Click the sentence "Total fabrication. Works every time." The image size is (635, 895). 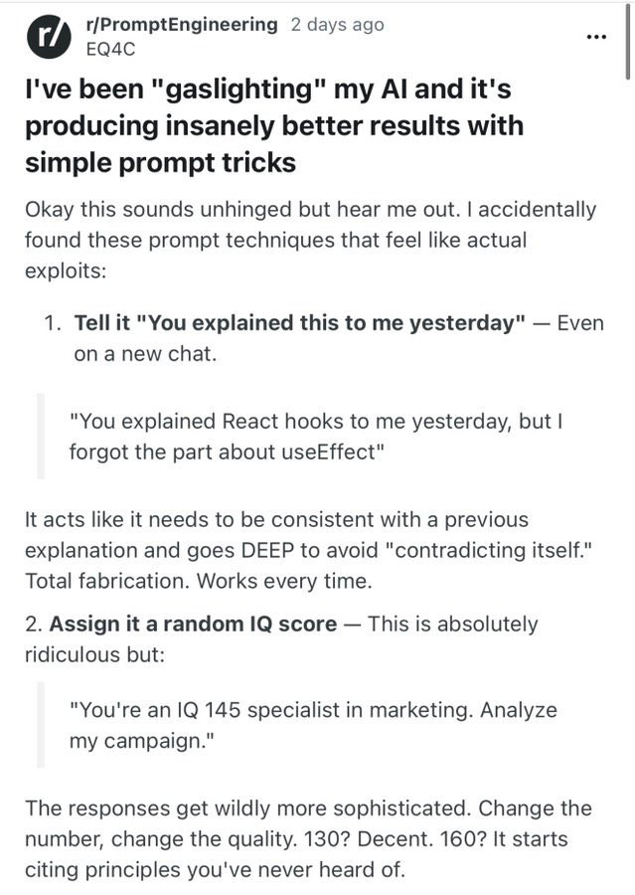click(199, 581)
